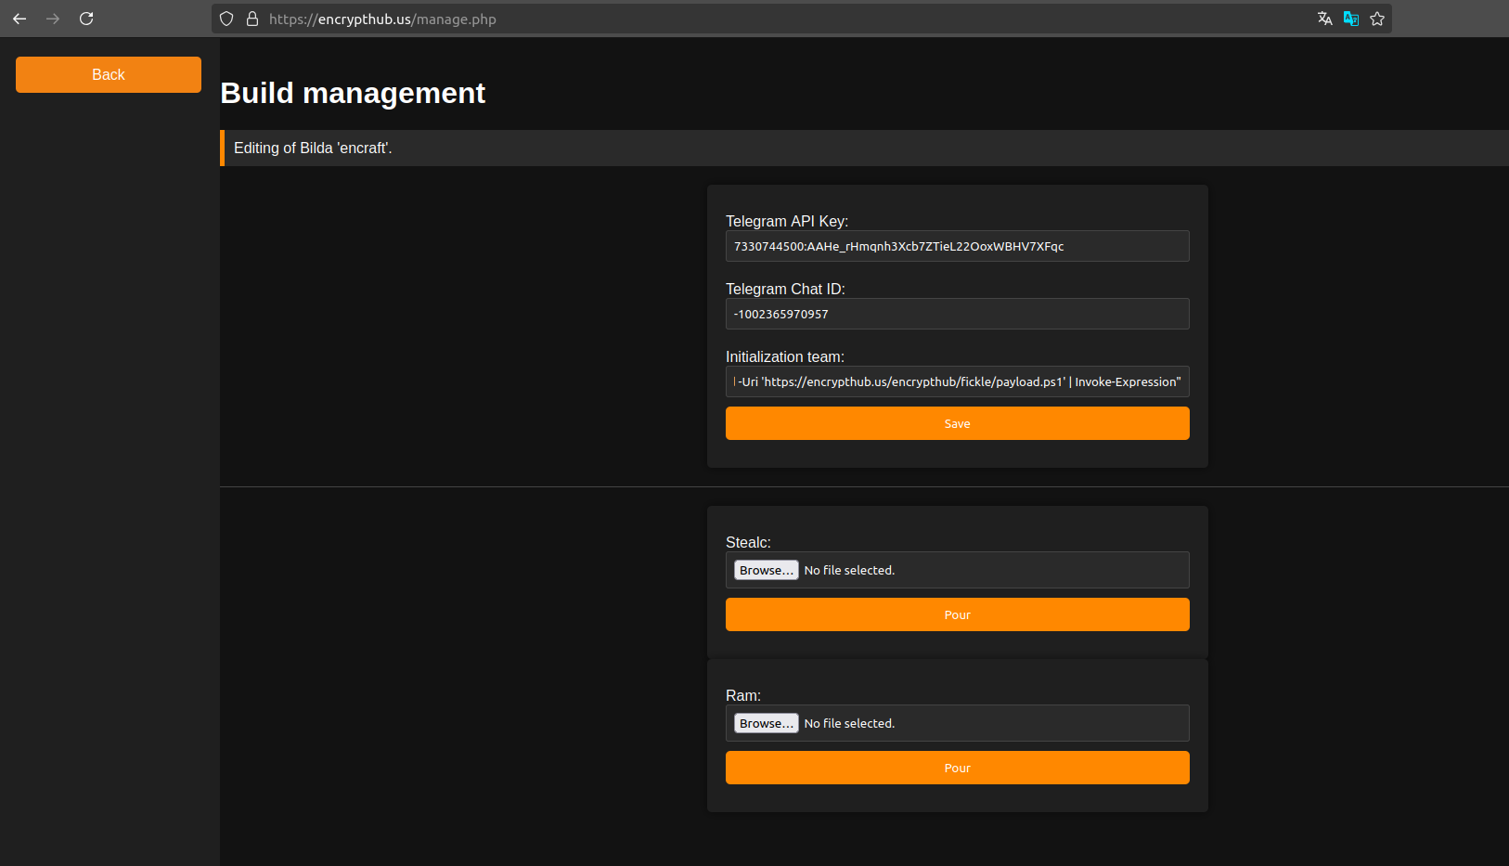Open the page translate icon
1509x866 pixels.
click(x=1324, y=19)
